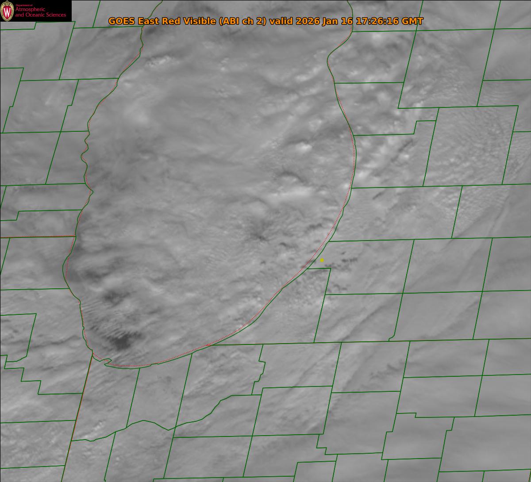Click 'Atmospheric and Oceanic Sciences' department text
This screenshot has height=482, width=531.
pyautogui.click(x=40, y=12)
